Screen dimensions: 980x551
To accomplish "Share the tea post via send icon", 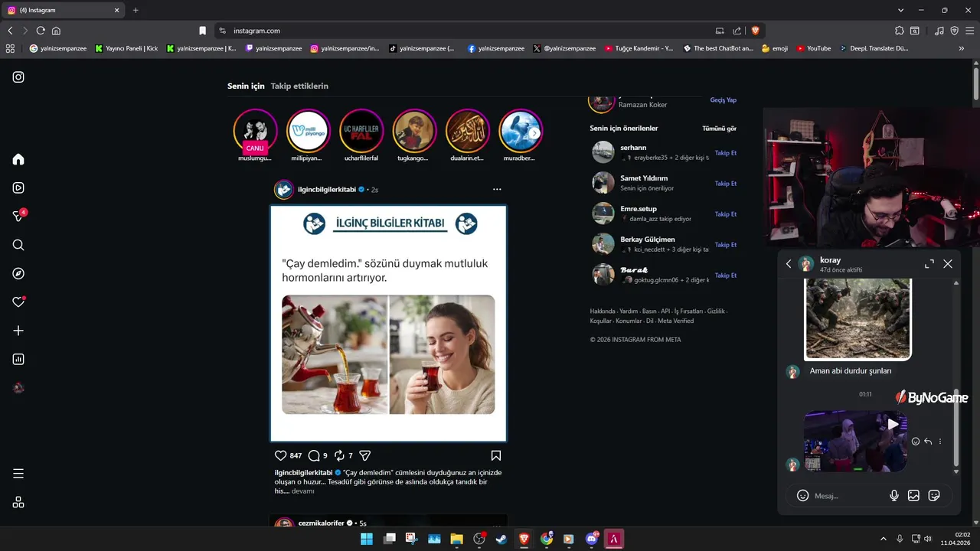I will pos(365,455).
